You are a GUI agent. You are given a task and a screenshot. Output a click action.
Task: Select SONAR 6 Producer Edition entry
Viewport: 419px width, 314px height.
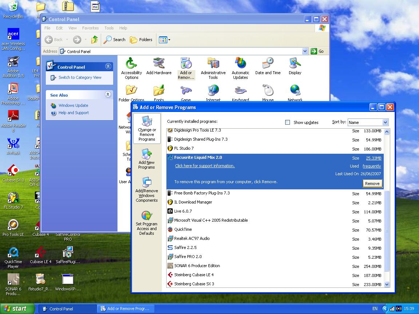coord(275,266)
